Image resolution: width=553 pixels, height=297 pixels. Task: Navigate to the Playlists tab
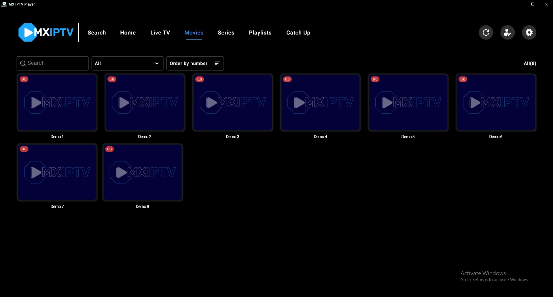[260, 33]
